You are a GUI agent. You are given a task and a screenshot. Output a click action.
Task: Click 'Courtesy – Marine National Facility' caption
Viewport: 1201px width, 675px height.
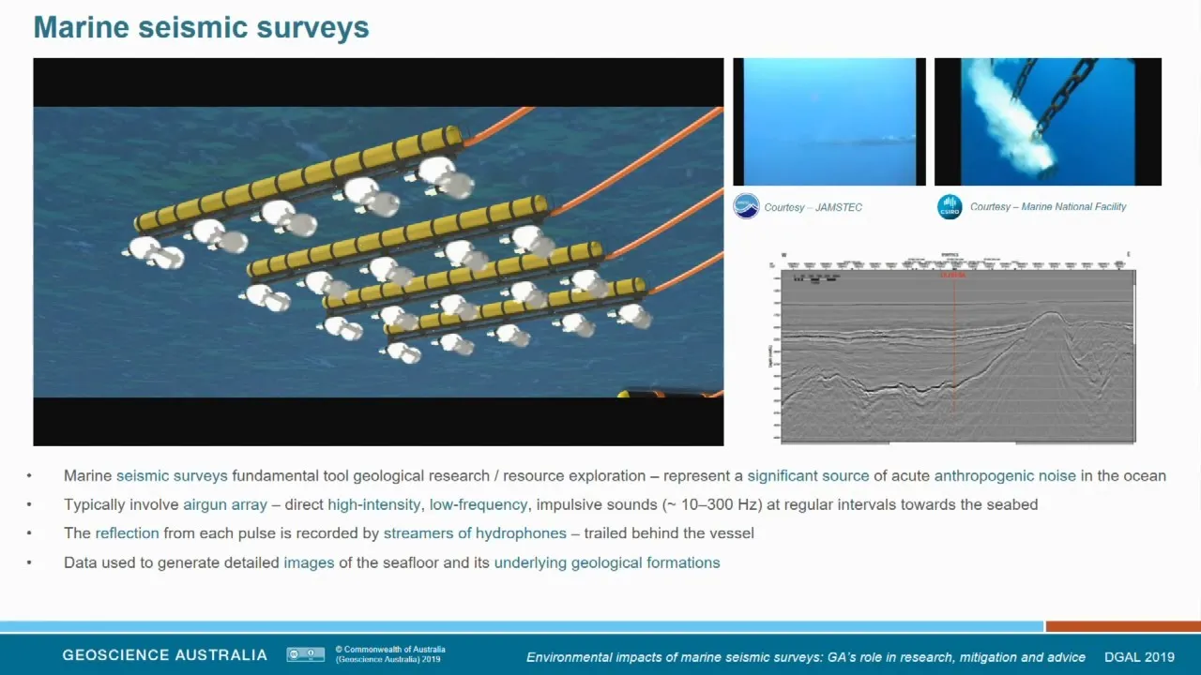click(1048, 207)
